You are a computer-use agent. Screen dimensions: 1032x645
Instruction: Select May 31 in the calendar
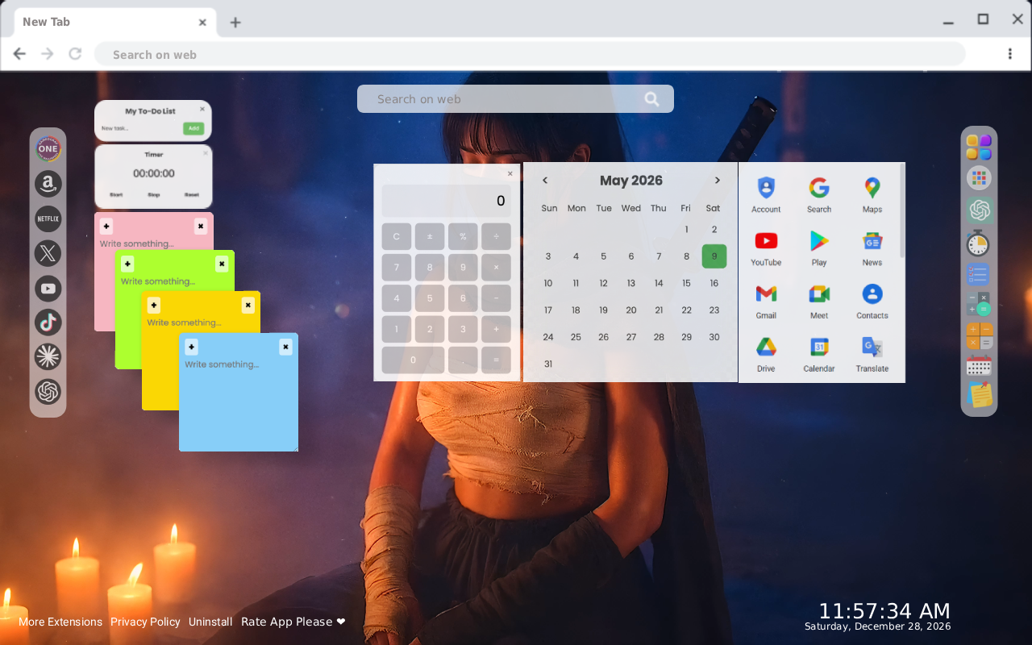point(548,364)
